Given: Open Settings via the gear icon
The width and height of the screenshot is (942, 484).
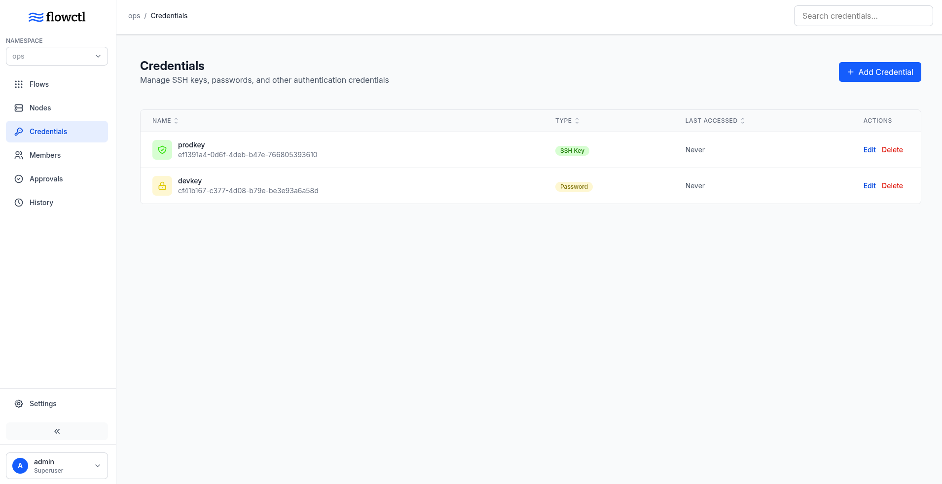Looking at the screenshot, I should point(19,404).
